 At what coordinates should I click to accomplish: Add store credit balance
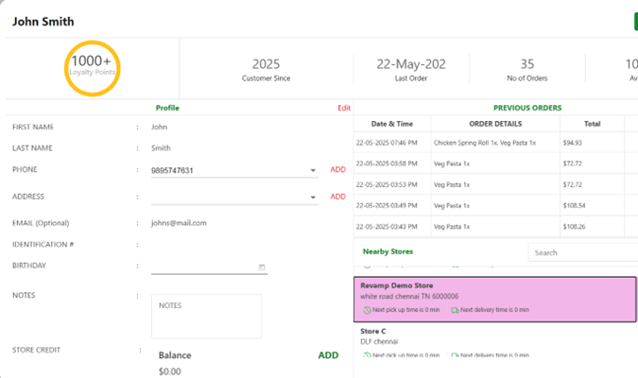328,355
